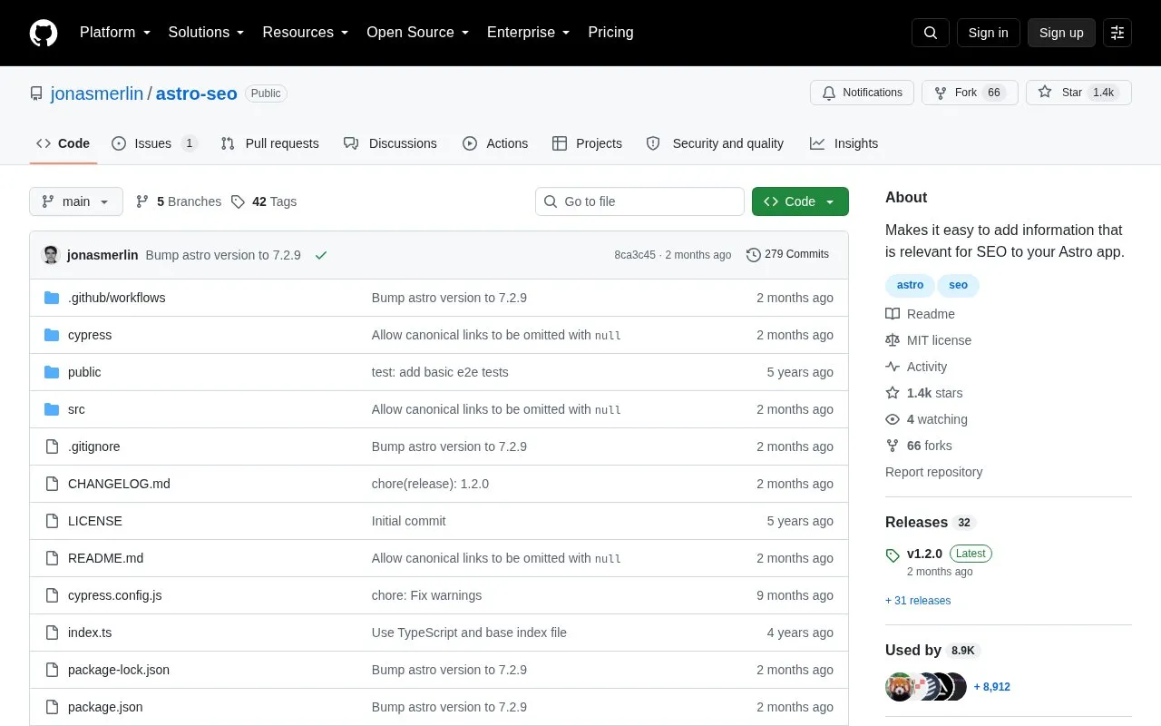The width and height of the screenshot is (1161, 726).
Task: Switch to the Actions tab
Action: (x=495, y=143)
